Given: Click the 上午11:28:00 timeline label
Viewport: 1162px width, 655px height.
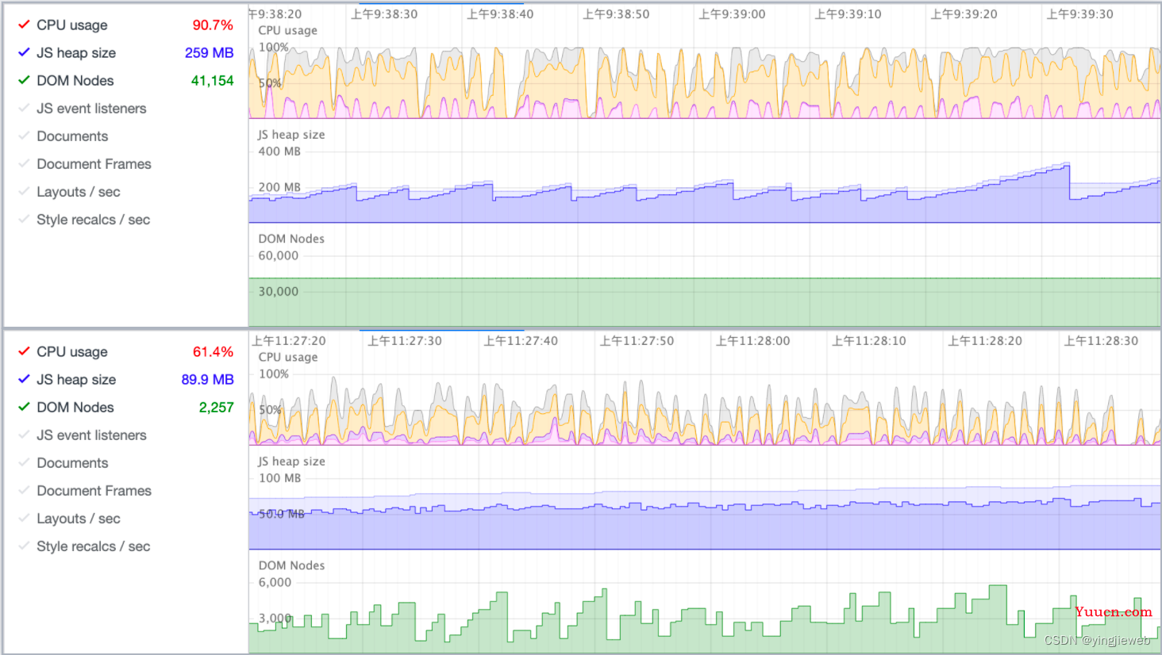Looking at the screenshot, I should coord(753,341).
